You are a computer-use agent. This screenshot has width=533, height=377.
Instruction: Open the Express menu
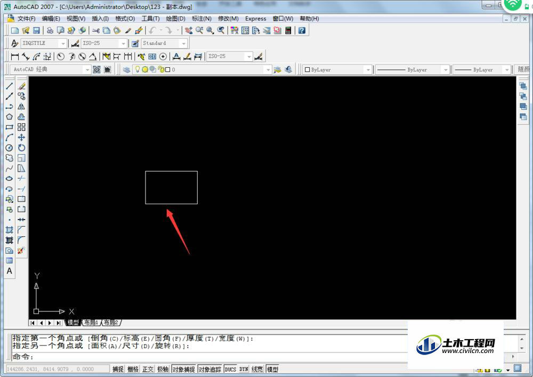pos(256,19)
